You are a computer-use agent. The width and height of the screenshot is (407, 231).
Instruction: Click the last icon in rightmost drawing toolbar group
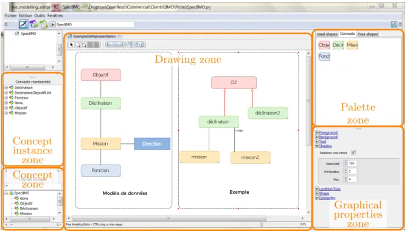(x=142, y=44)
